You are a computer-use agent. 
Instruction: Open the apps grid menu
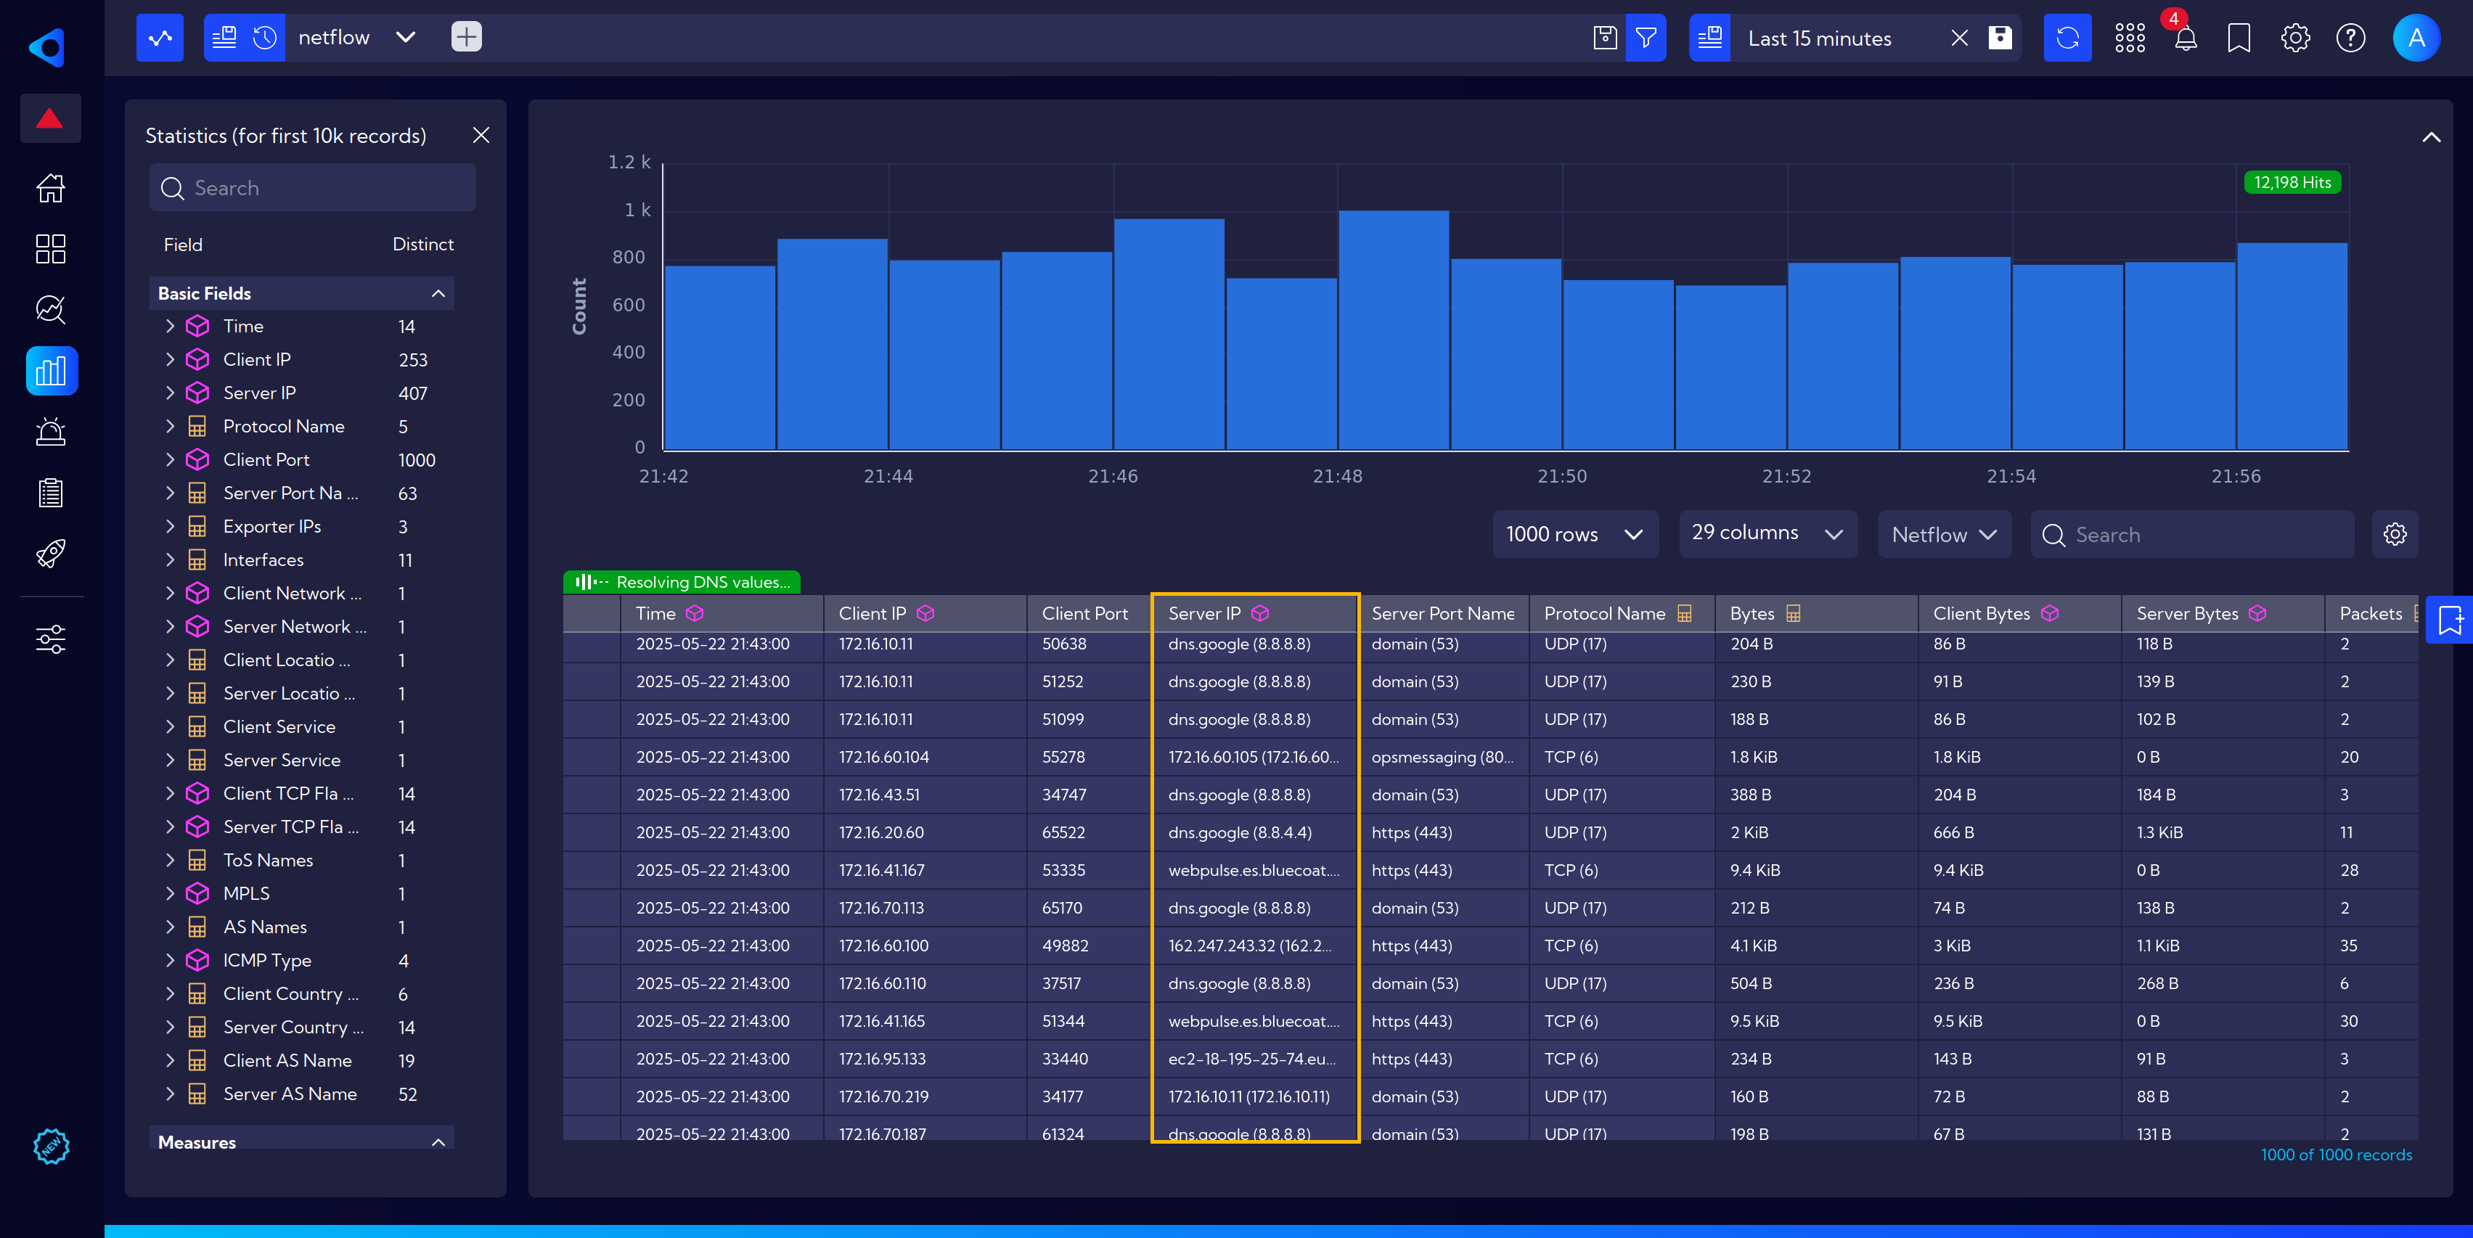[x=2130, y=38]
